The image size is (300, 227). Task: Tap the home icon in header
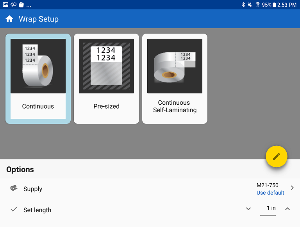pyautogui.click(x=9, y=19)
